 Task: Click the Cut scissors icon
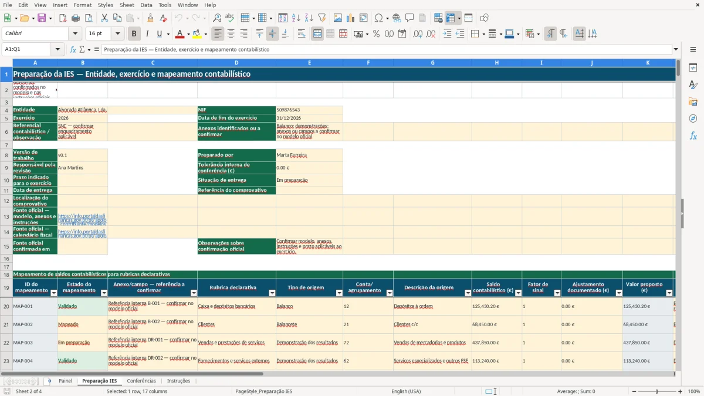point(104,18)
